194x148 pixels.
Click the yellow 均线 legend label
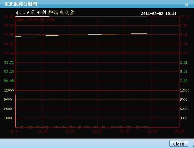(53, 12)
